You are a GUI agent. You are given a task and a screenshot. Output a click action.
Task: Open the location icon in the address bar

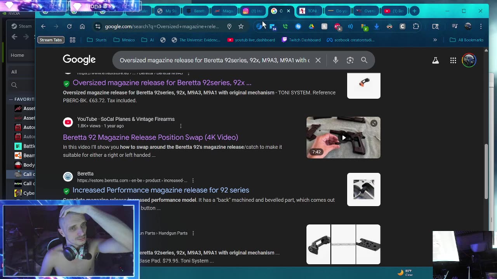pyautogui.click(x=229, y=26)
